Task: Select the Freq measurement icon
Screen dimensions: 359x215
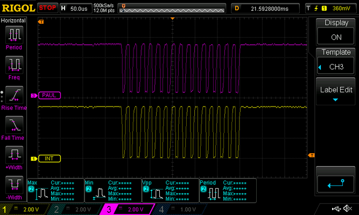Action: click(13, 66)
